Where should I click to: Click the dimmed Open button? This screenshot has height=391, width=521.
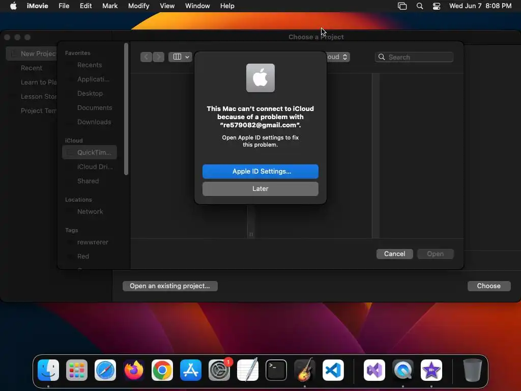(436, 254)
